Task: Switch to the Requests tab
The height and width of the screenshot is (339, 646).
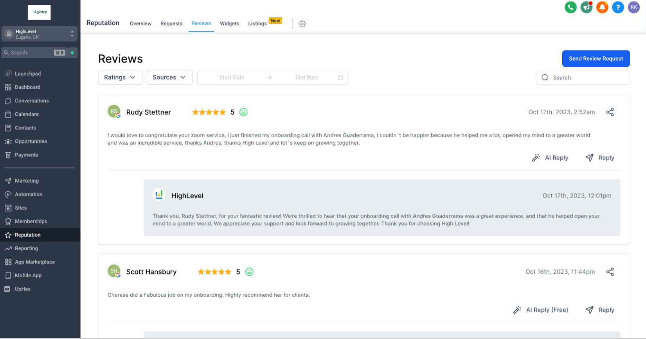Action: [x=171, y=23]
